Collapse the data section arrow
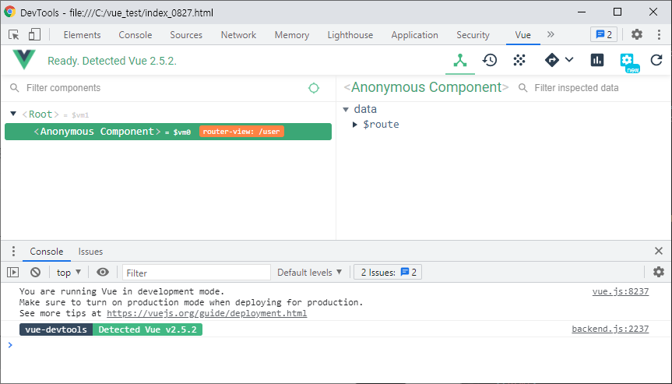Viewport: 672px width, 384px height. (x=346, y=109)
